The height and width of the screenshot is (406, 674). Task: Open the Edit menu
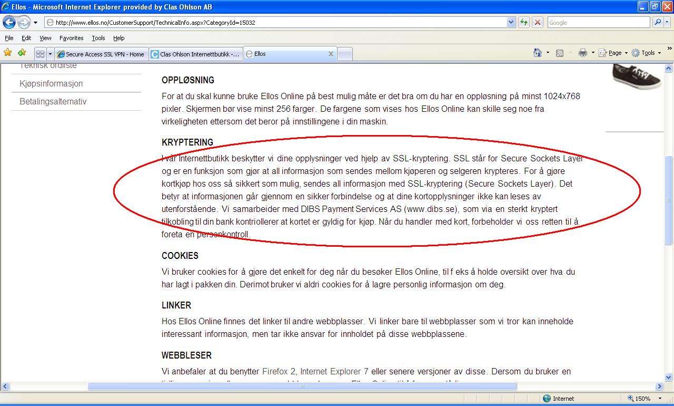click(x=26, y=38)
